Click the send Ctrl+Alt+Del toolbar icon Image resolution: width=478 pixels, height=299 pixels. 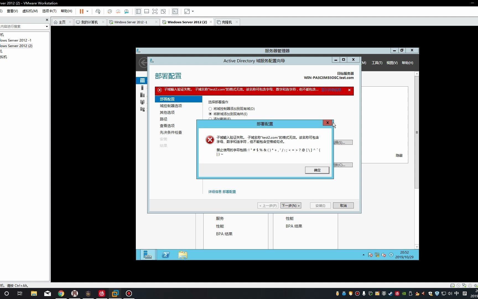pyautogui.click(x=98, y=11)
